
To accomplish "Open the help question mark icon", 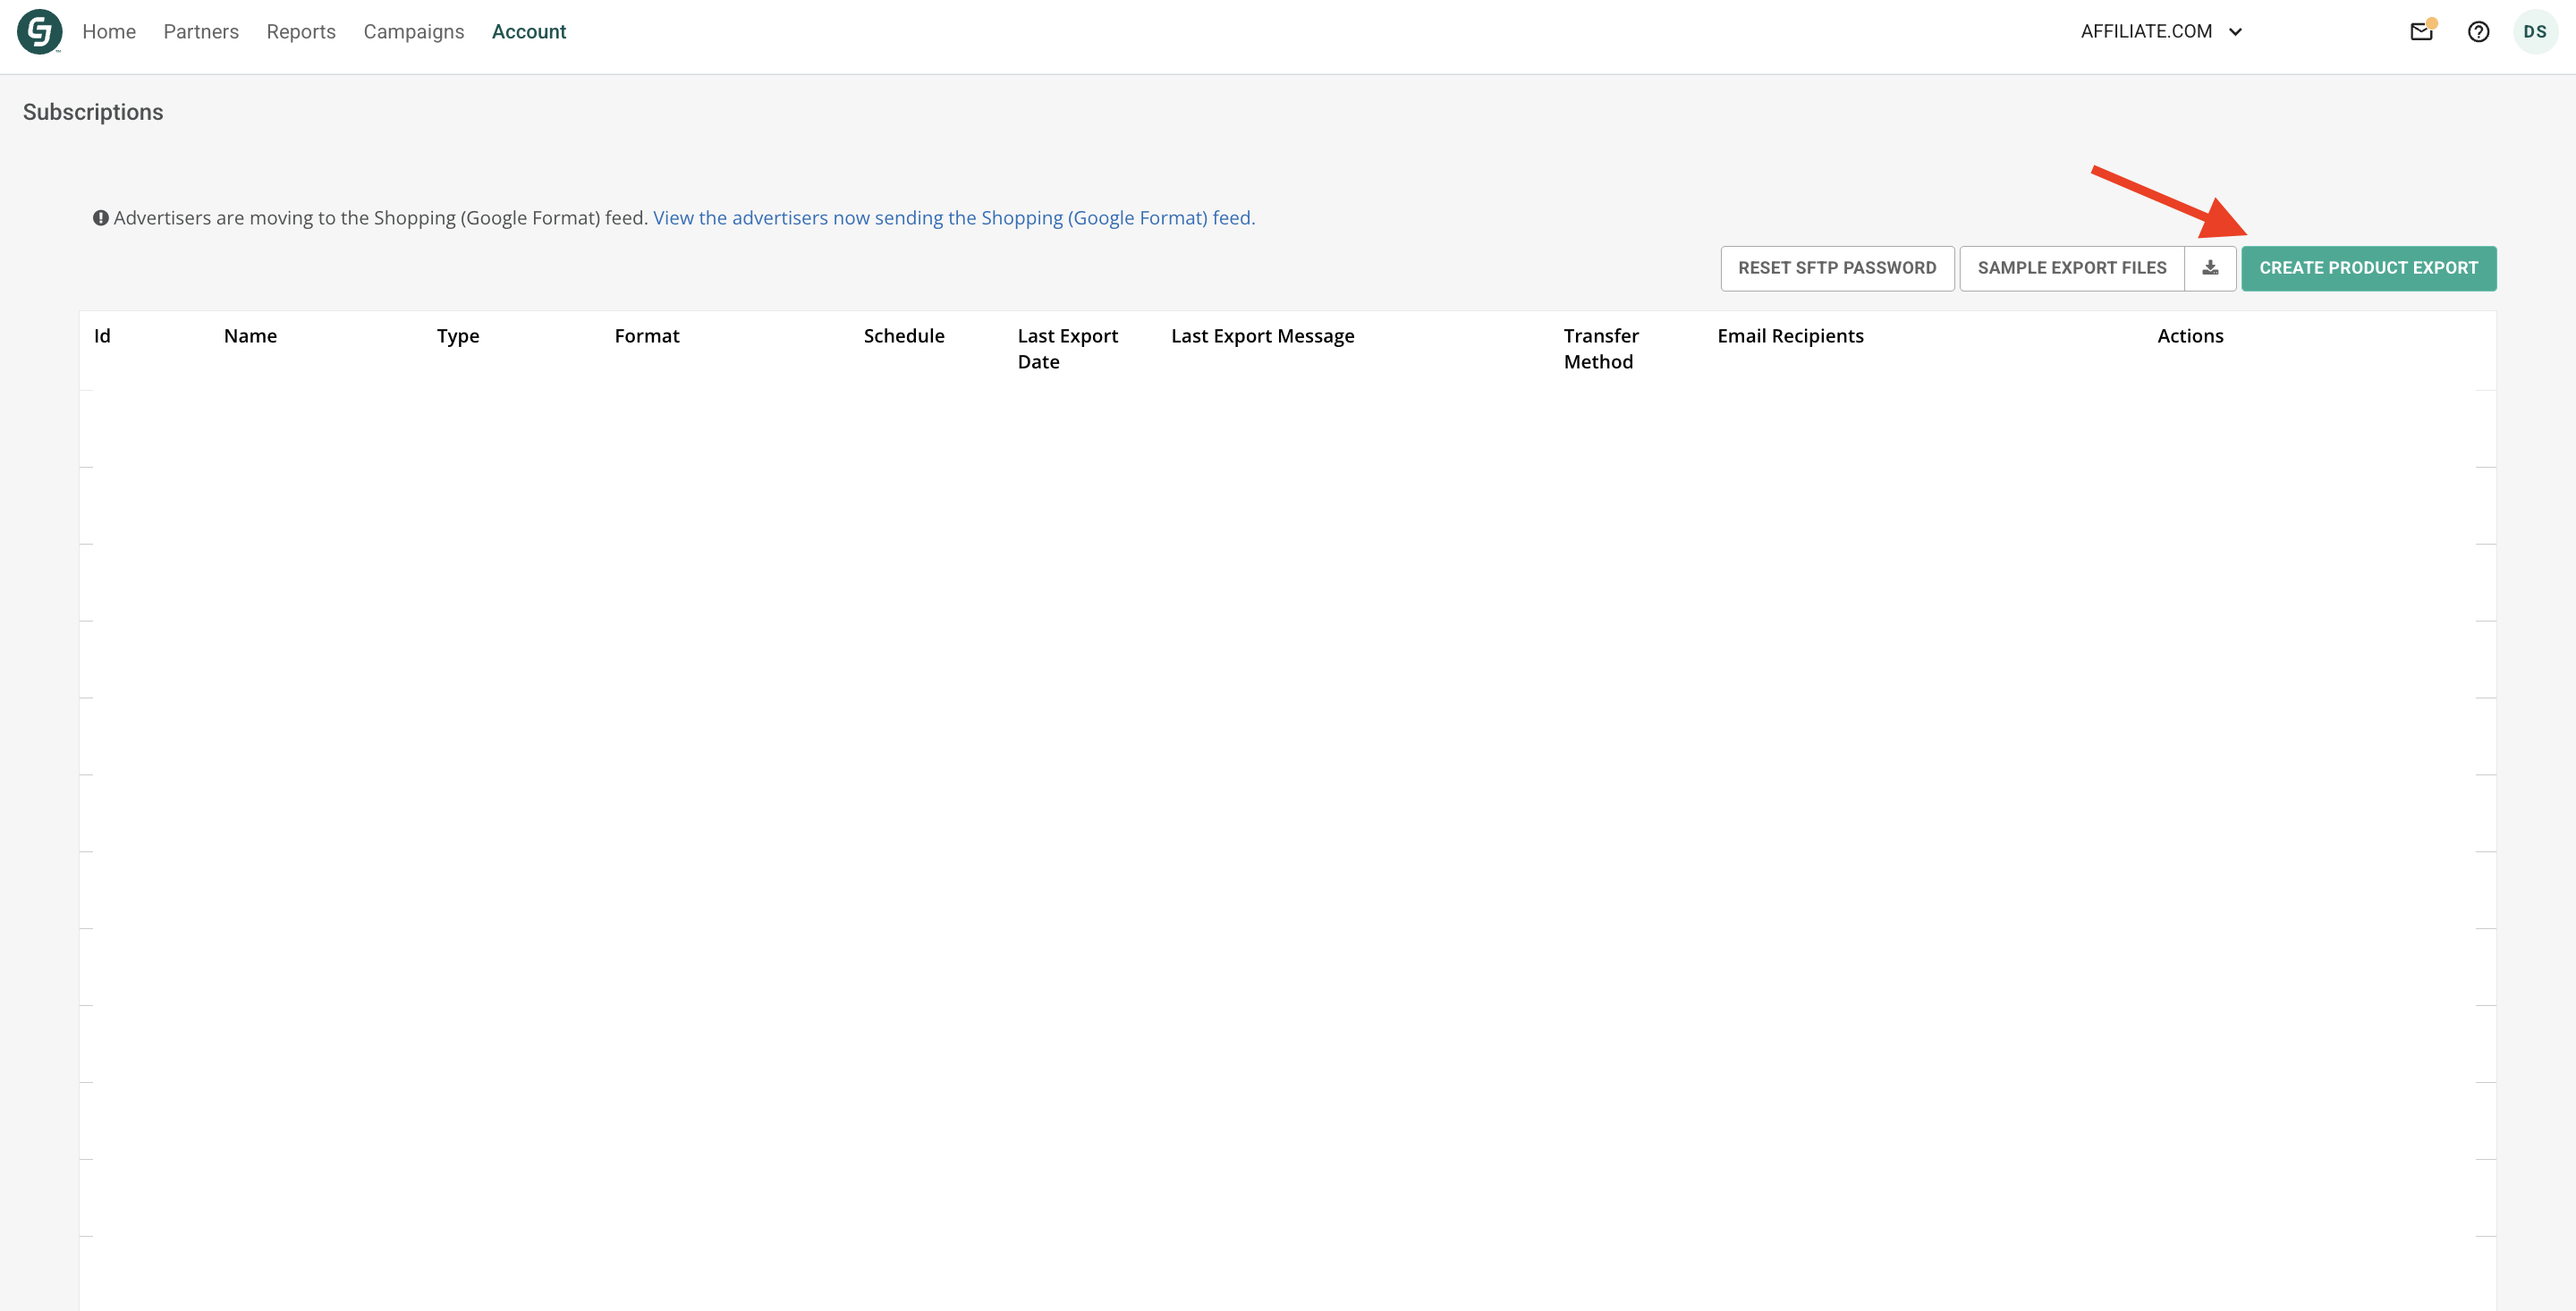I will tap(2478, 32).
